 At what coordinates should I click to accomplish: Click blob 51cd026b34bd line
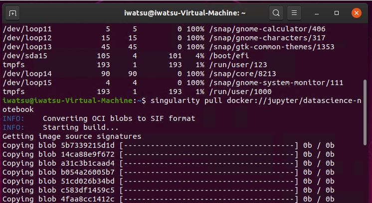[x=169, y=182]
